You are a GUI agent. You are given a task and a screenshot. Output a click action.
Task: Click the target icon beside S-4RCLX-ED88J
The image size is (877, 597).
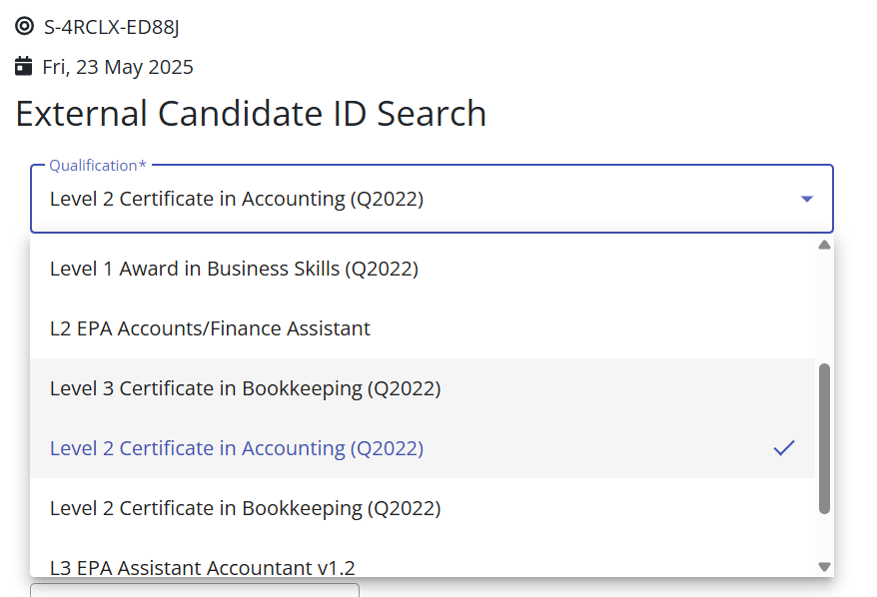[x=24, y=26]
